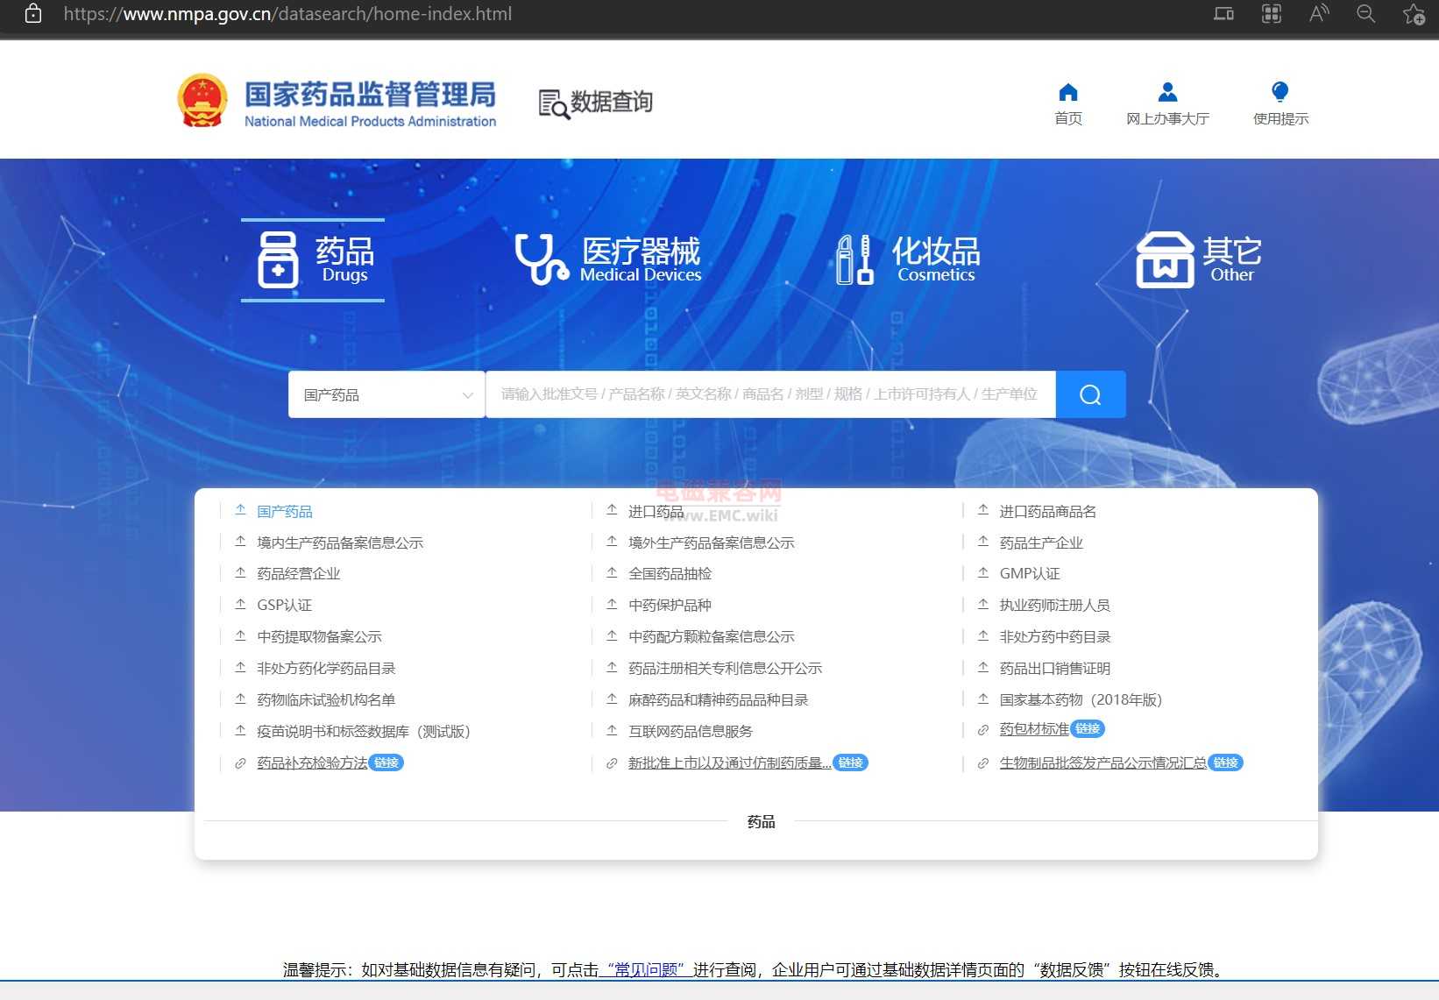Open 境内生产药品备案信息公示 link
This screenshot has height=1000, width=1439.
click(340, 543)
